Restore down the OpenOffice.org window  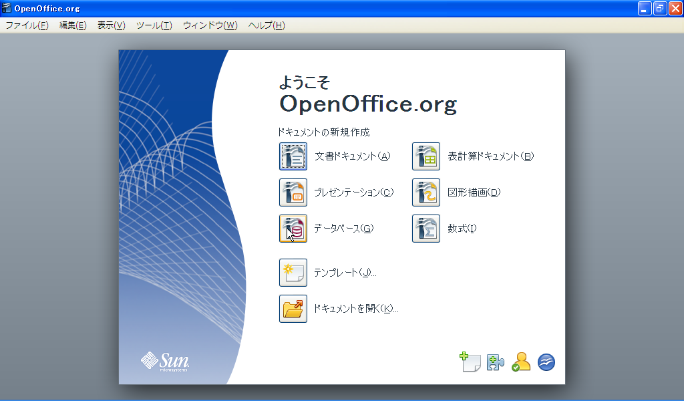coord(660,8)
